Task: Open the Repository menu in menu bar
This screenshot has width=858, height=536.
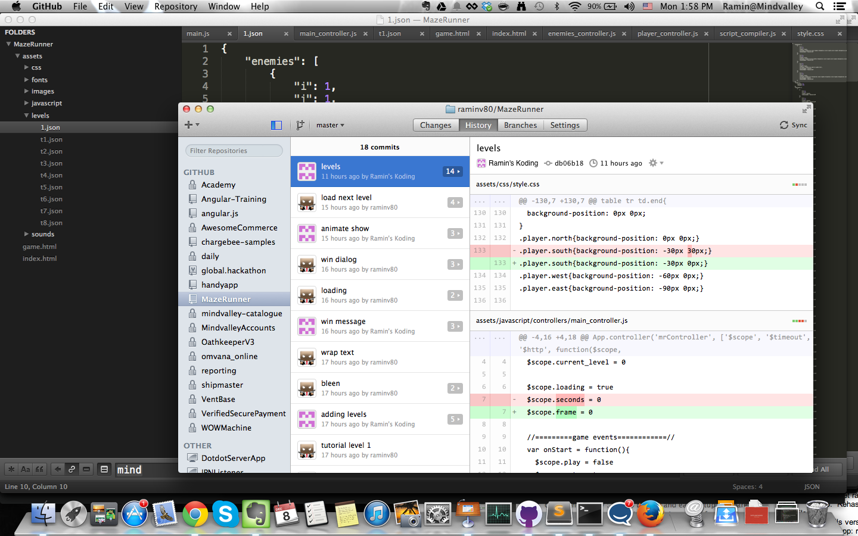Action: coord(176,7)
